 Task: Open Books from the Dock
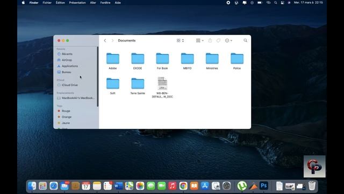click(x=194, y=186)
